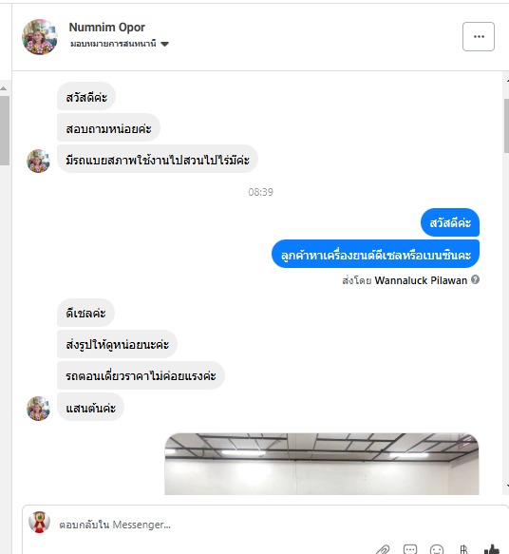This screenshot has height=554, width=509.
Task: Click the left panel scroll-up arrow
Action: point(4,88)
